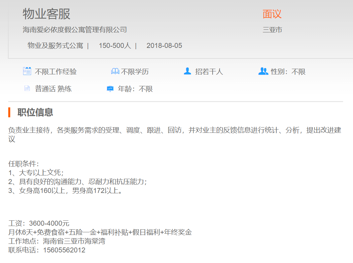Click the document icon beside 普通话 熟练
Image resolution: width=353 pixels, height=263 pixels.
(x=27, y=89)
